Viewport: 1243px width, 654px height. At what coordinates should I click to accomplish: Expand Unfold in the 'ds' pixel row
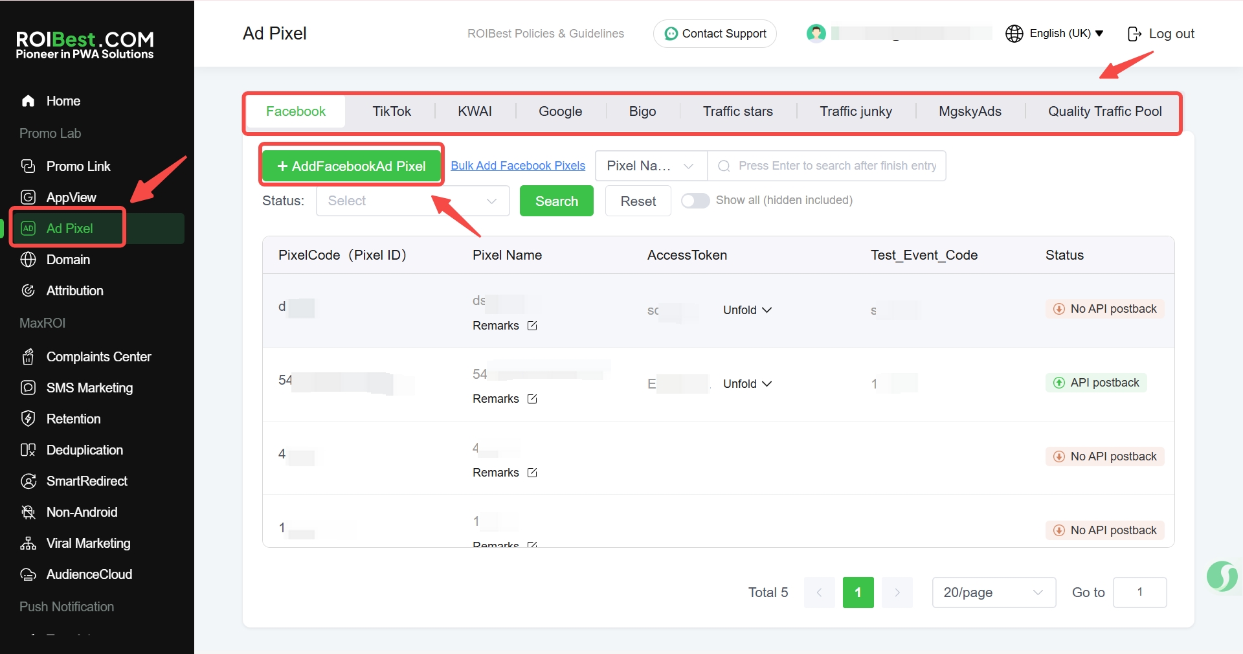point(747,310)
